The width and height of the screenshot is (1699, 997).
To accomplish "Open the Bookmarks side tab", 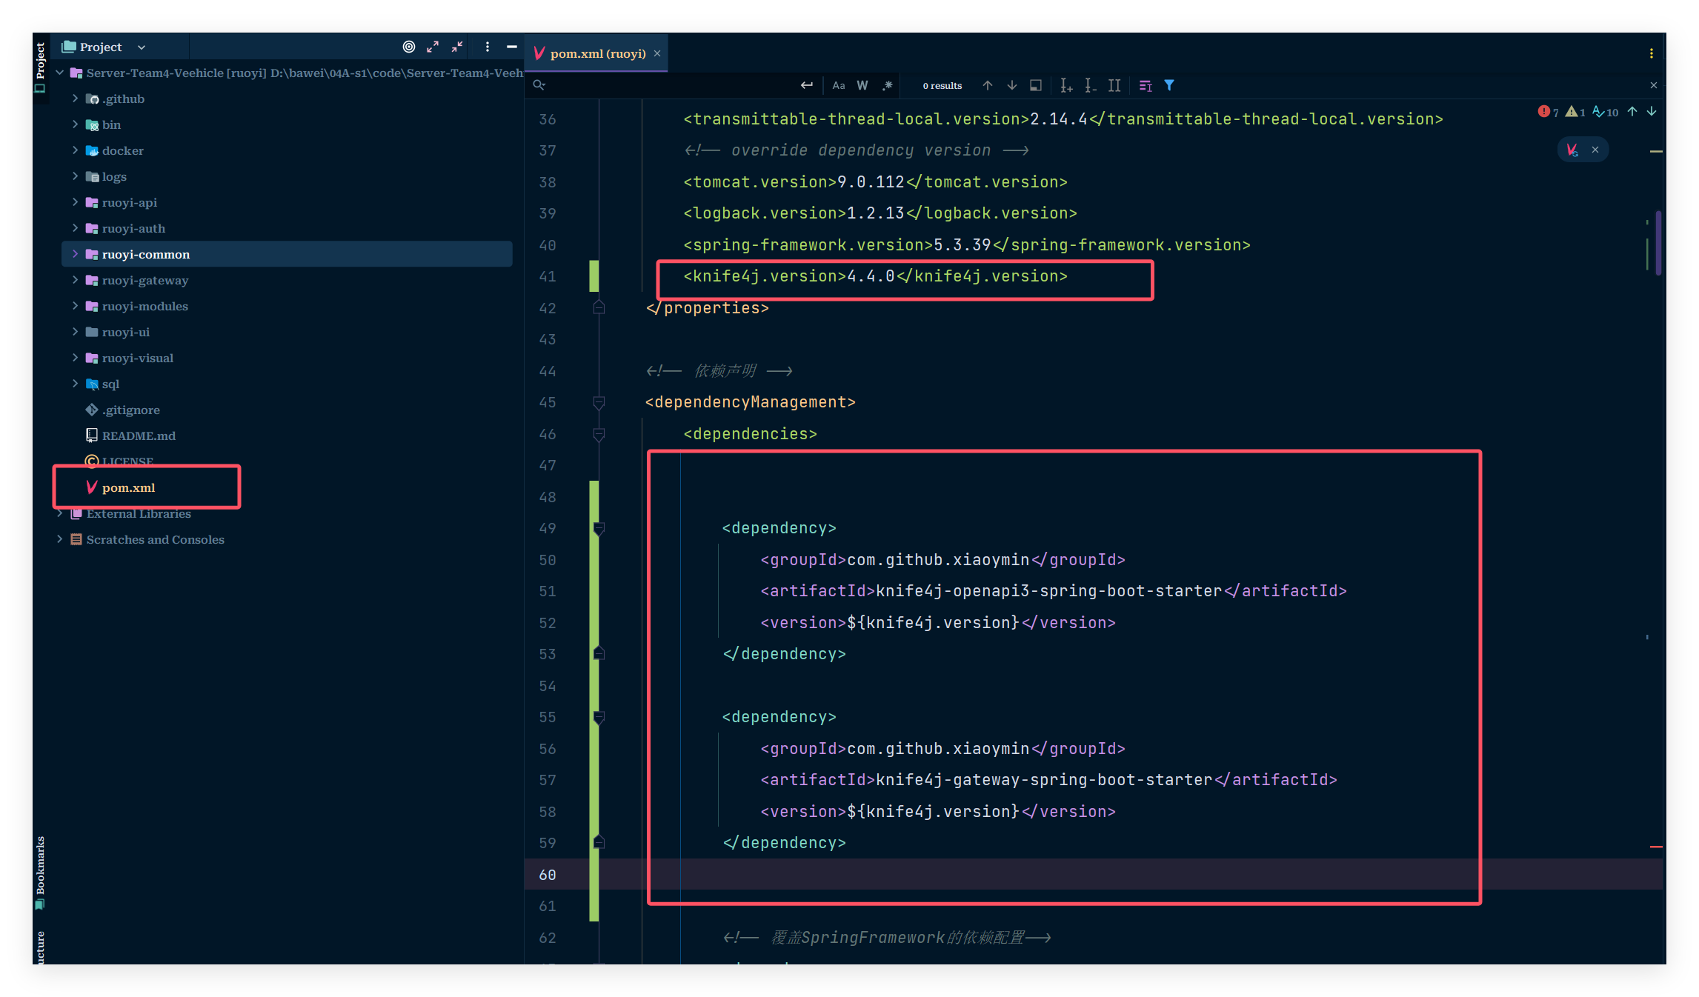I will pyautogui.click(x=40, y=867).
